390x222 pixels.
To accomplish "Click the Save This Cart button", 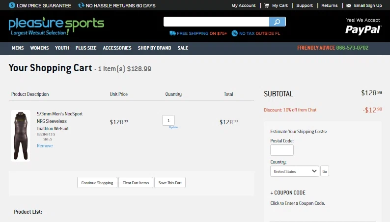I will click(170, 183).
